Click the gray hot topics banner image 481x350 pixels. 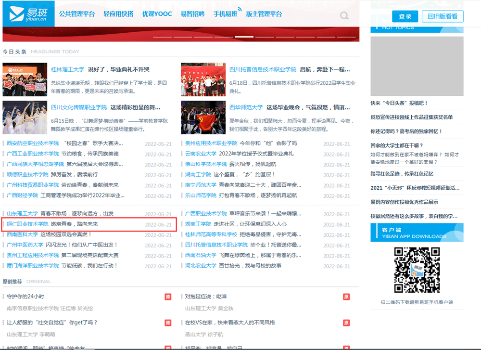[417, 65]
